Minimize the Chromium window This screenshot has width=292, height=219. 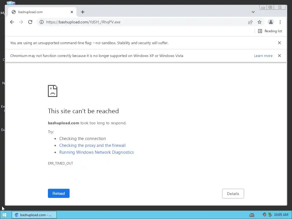tap(263, 7)
